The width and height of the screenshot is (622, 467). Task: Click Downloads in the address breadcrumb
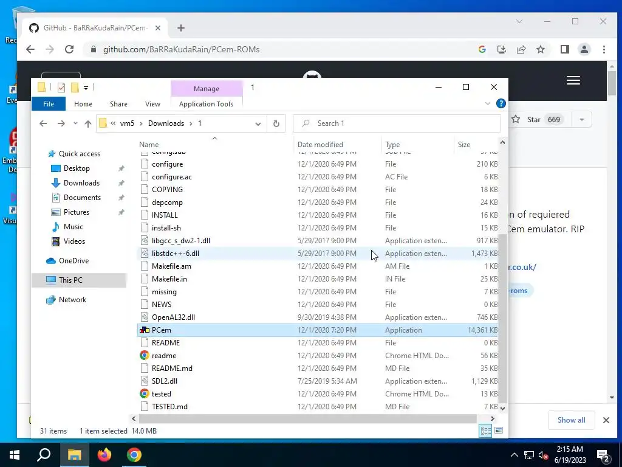click(166, 123)
